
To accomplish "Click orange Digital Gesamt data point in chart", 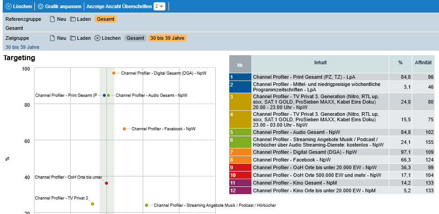I will click(114, 73).
